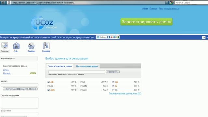The width and height of the screenshot is (208, 117).
Task: Open the sidebar Каталог link
Action: point(7,73)
